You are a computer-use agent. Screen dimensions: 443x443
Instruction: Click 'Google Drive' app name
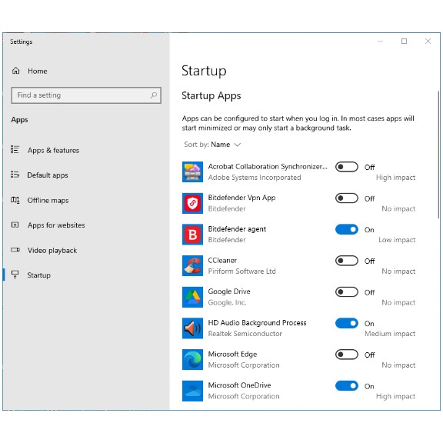click(229, 291)
